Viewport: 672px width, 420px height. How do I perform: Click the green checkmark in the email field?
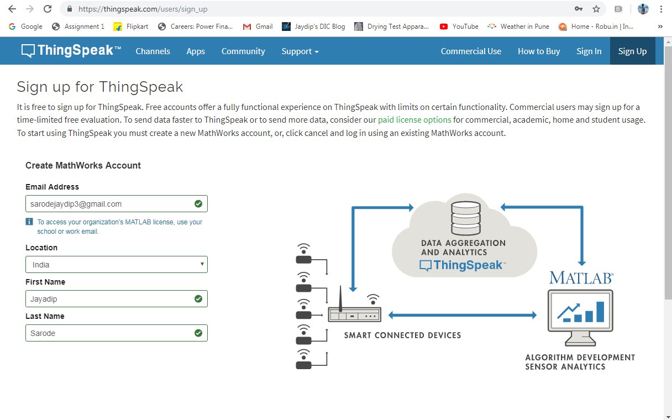tap(198, 204)
